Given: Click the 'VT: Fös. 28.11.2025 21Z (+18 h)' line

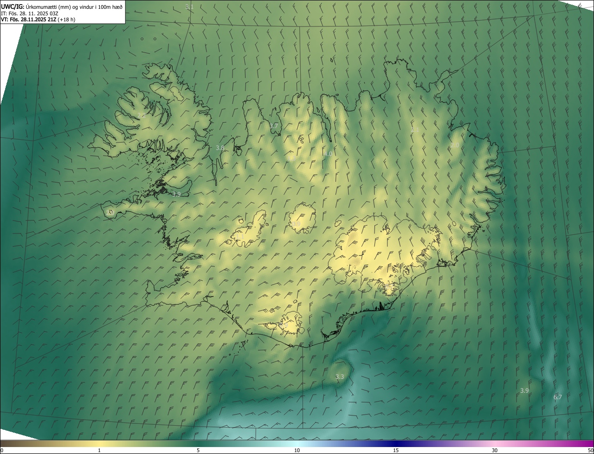Looking at the screenshot, I should point(38,19).
